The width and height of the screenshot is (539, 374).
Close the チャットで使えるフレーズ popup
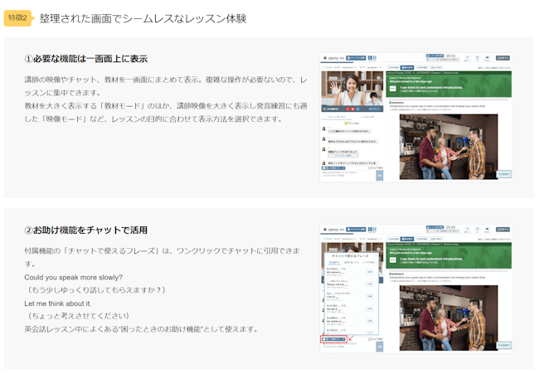click(376, 255)
